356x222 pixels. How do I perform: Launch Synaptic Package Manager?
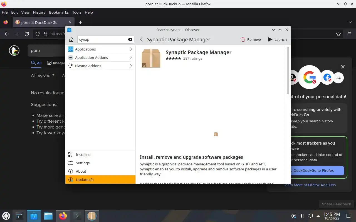(277, 39)
